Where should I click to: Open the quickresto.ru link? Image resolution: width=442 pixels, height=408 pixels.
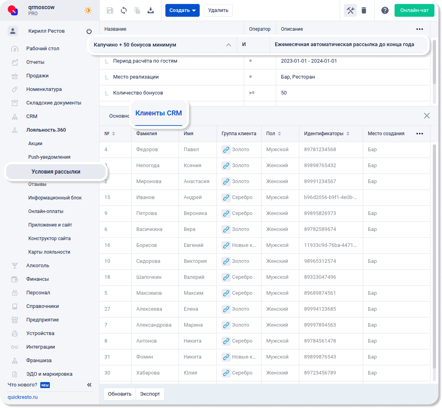coord(23,397)
